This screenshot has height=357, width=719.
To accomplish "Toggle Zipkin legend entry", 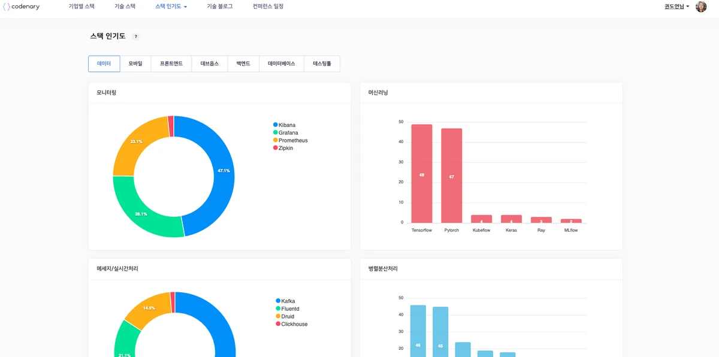I will click(283, 148).
